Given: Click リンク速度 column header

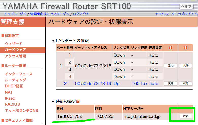Looking at the screenshot, I should [139, 48].
